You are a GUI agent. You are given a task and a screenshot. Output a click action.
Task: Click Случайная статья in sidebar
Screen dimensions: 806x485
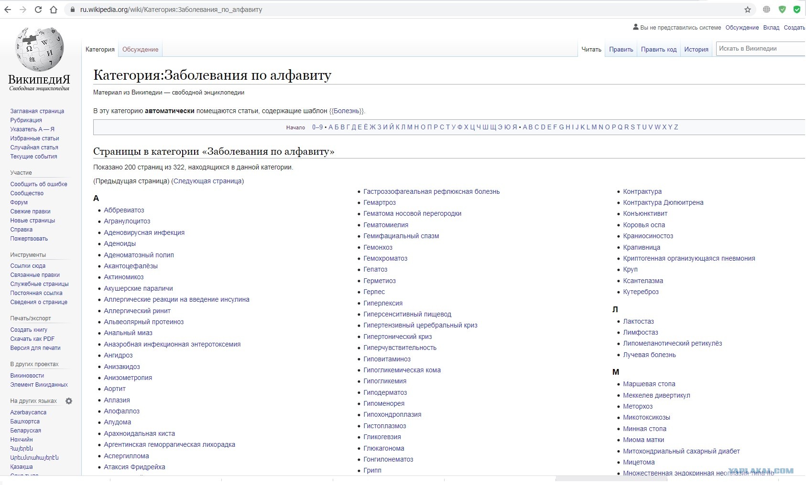click(x=34, y=148)
